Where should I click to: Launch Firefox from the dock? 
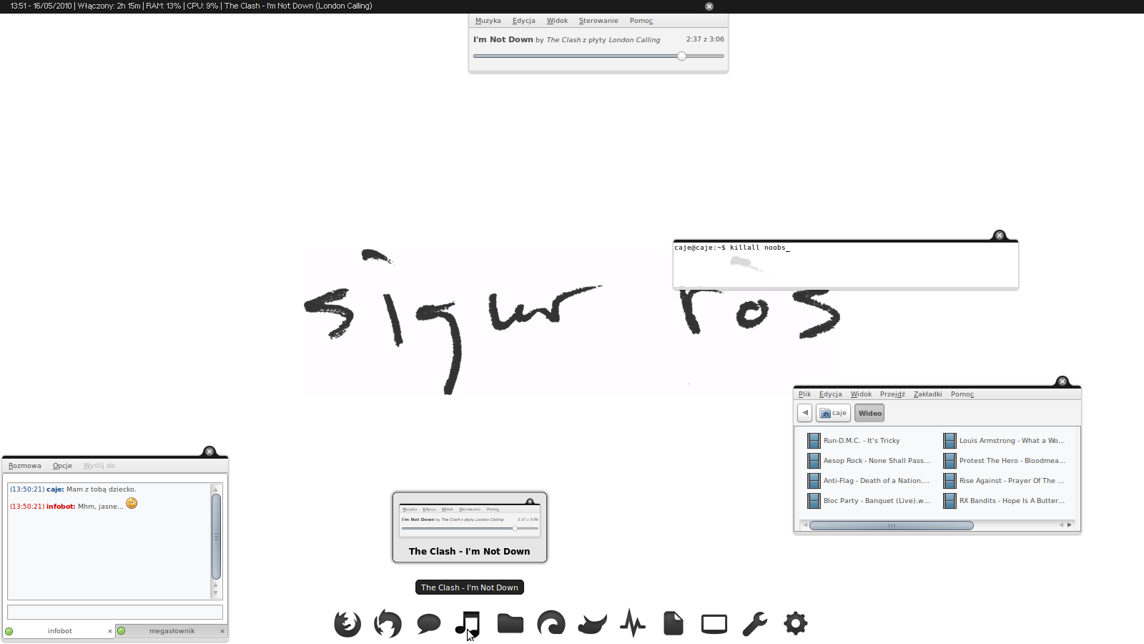click(x=347, y=623)
